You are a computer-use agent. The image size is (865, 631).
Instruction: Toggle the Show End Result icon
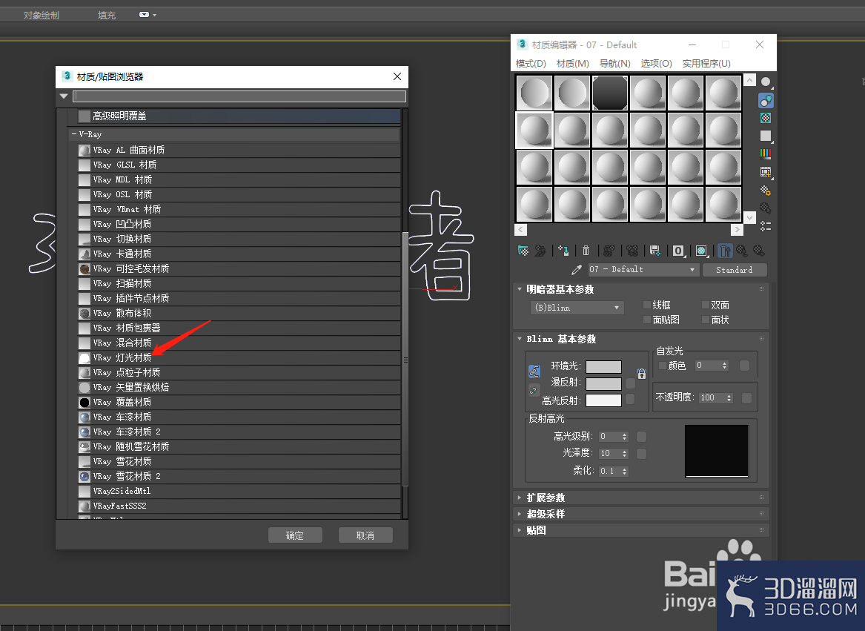tap(726, 251)
